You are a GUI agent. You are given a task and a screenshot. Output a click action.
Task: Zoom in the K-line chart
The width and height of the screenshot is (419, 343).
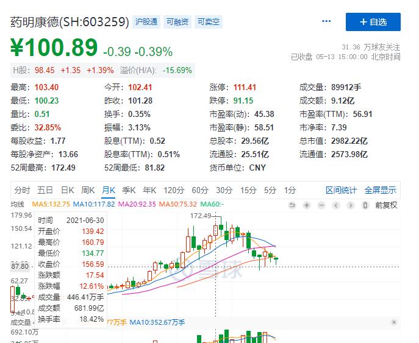(x=306, y=205)
